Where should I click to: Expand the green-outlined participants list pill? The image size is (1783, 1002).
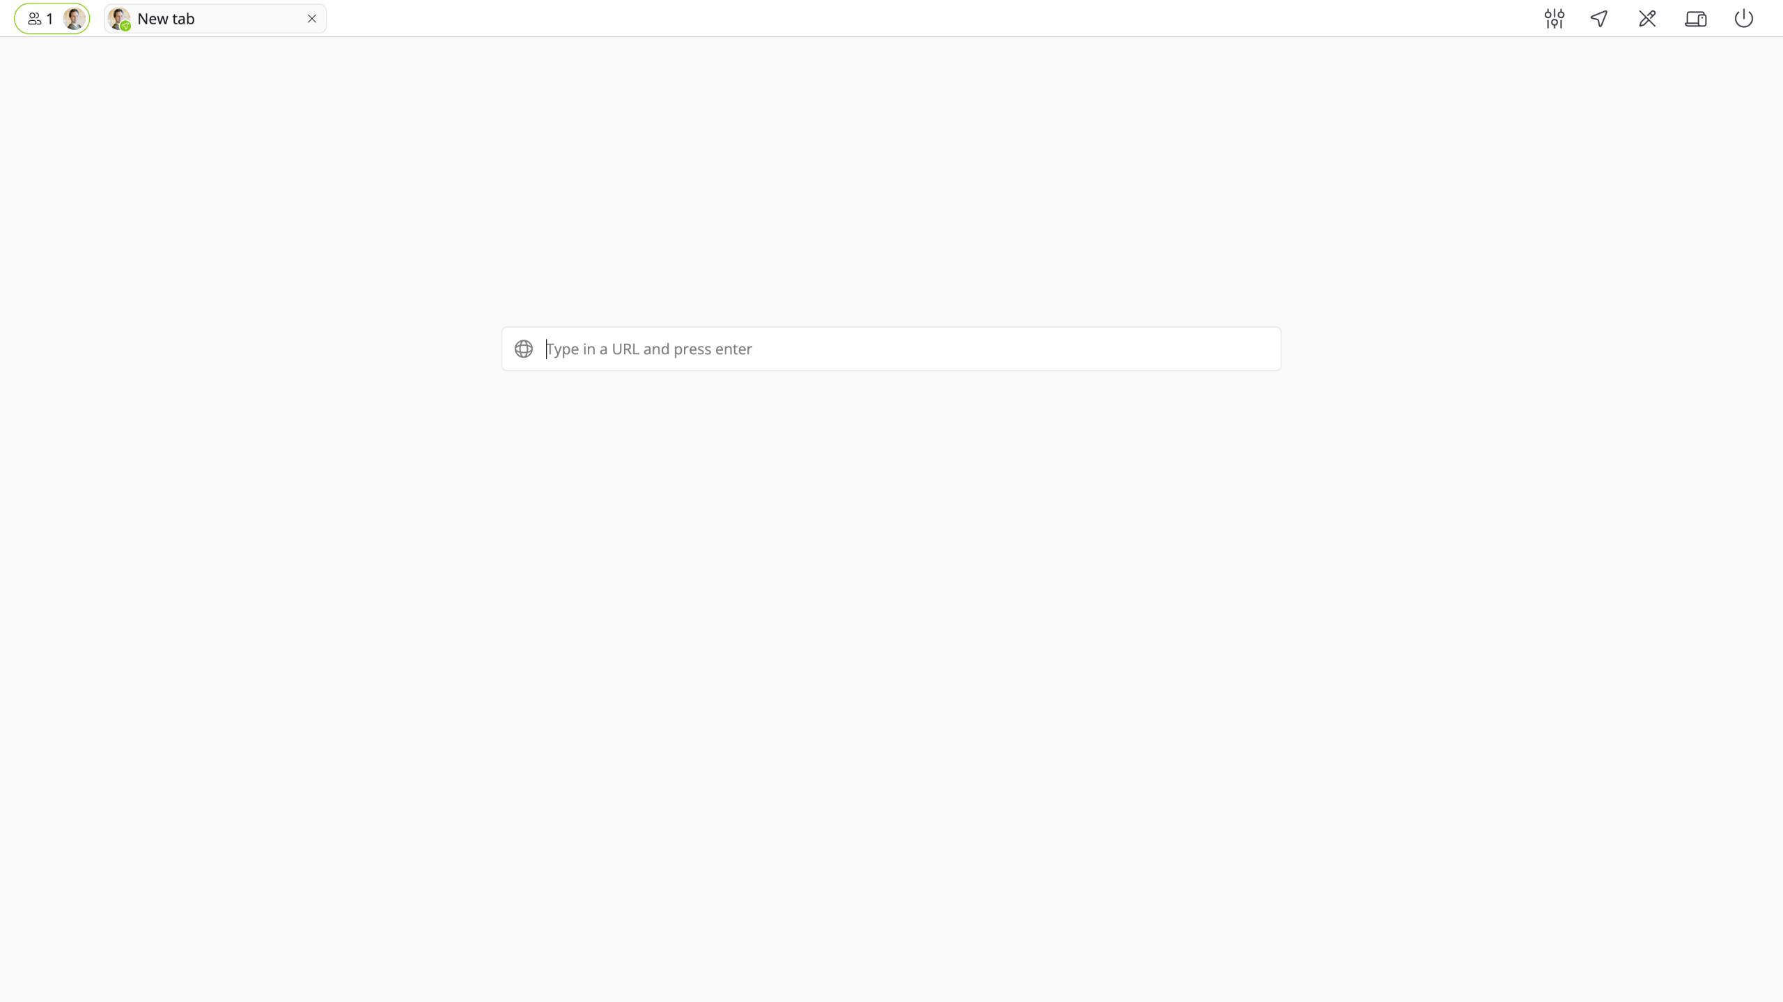pos(52,19)
